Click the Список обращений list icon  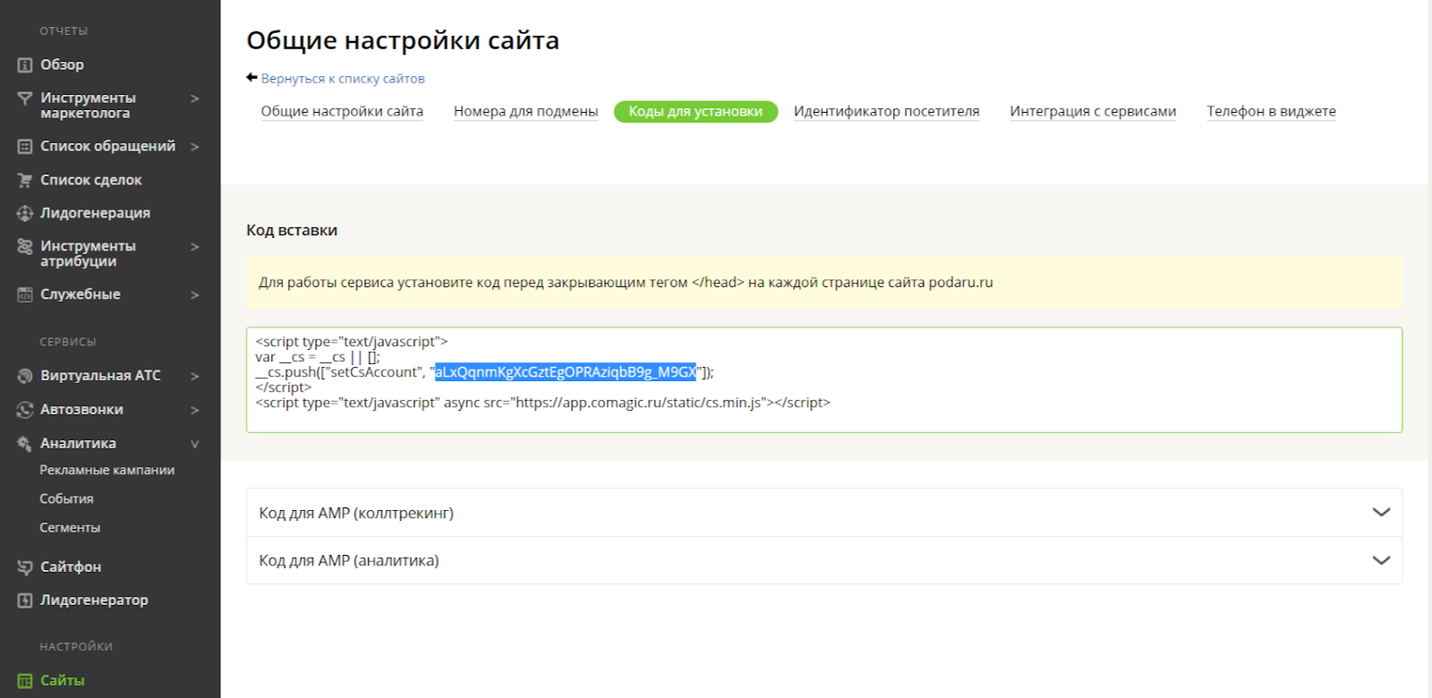[25, 147]
